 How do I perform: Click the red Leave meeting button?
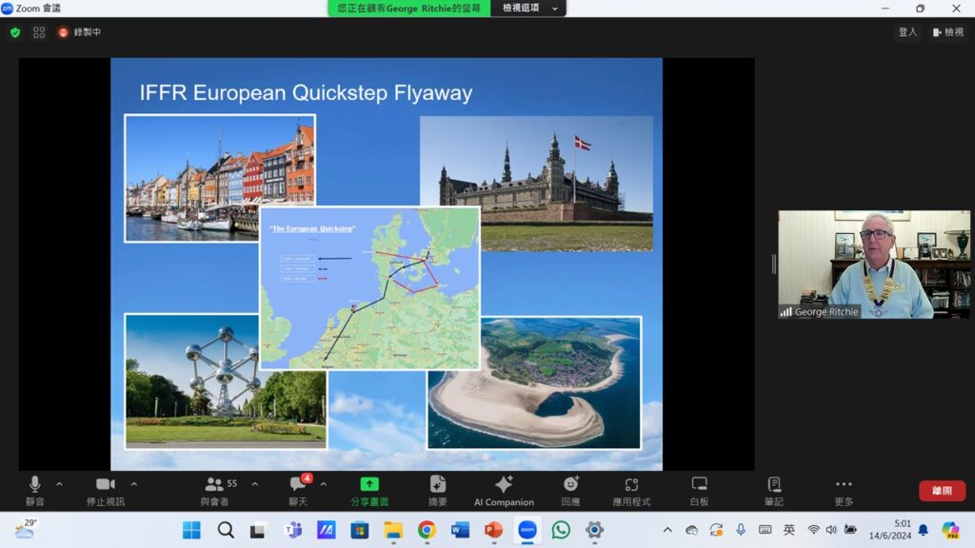[942, 491]
